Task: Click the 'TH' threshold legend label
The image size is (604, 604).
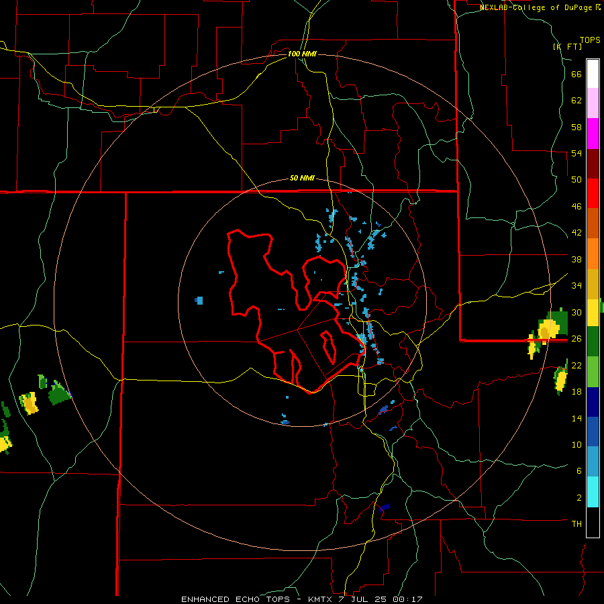Action: pos(576,524)
